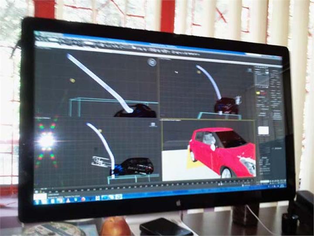The width and height of the screenshot is (314, 236).
Task: Click the yellow swatch in the right command panel
Action: click(258, 93)
